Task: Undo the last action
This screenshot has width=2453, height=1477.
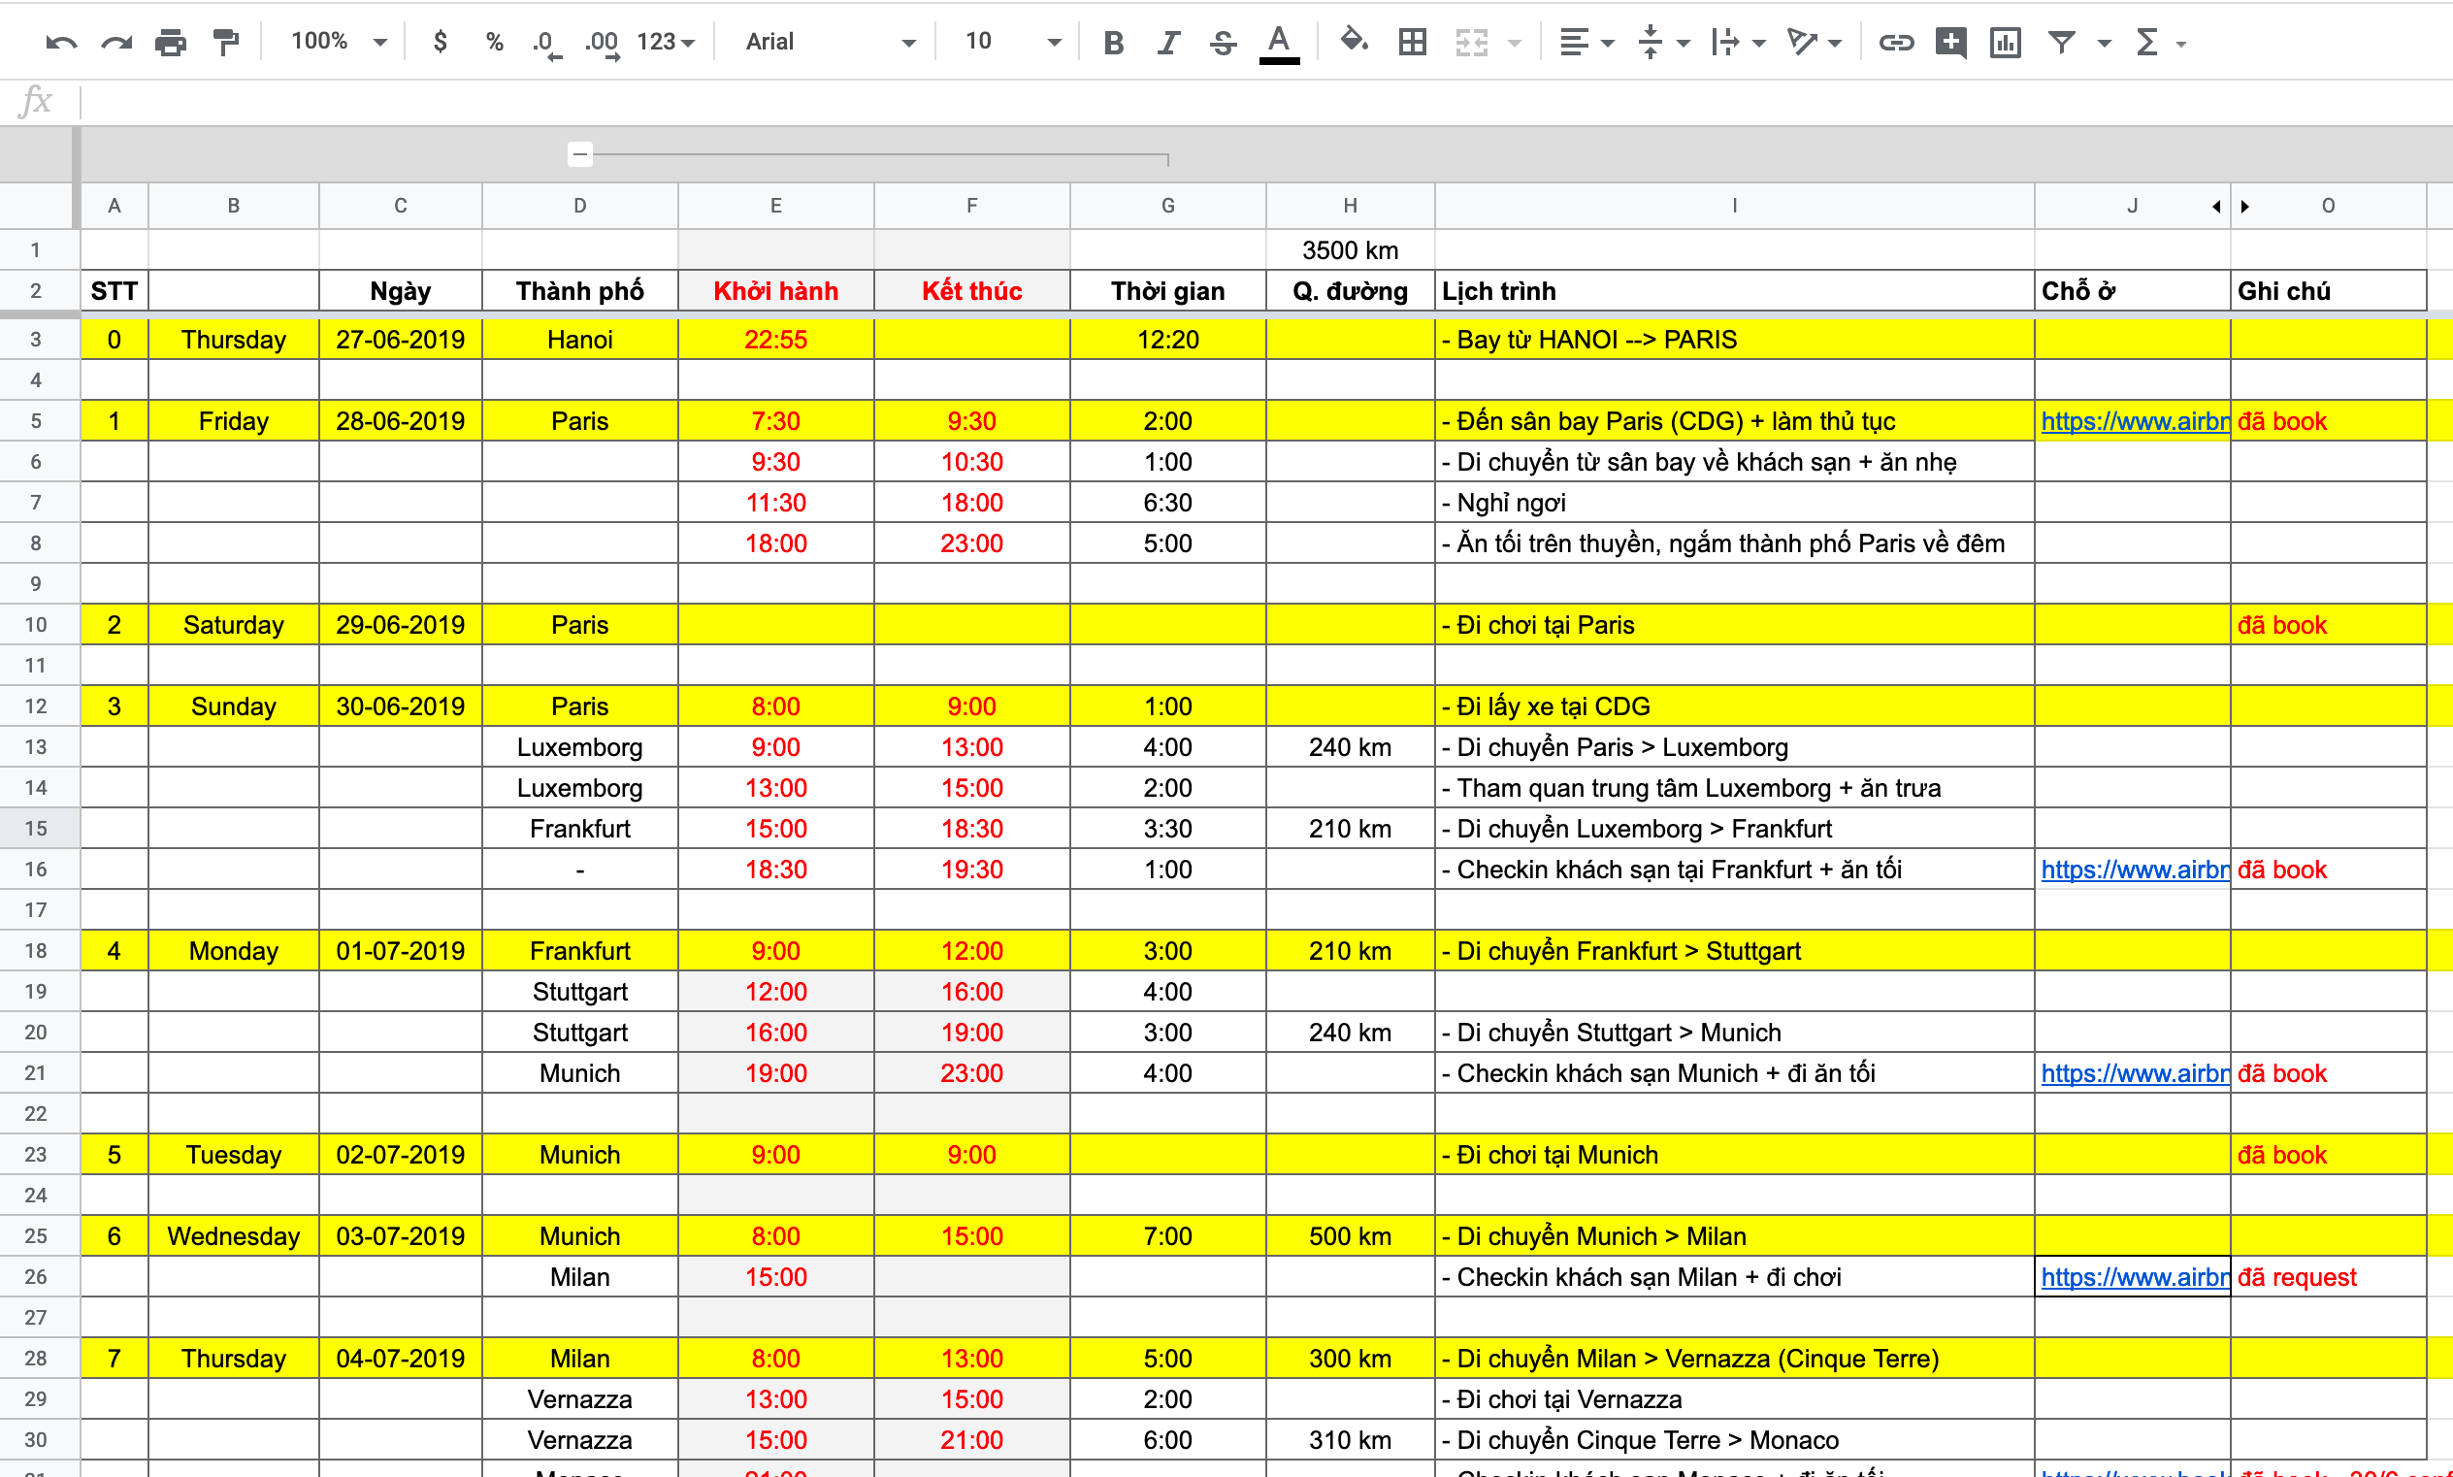Action: 62,42
